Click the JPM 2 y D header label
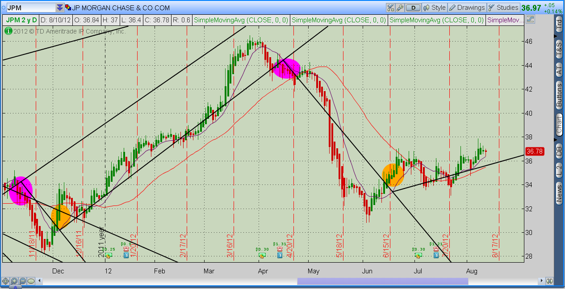 [x=21, y=20]
